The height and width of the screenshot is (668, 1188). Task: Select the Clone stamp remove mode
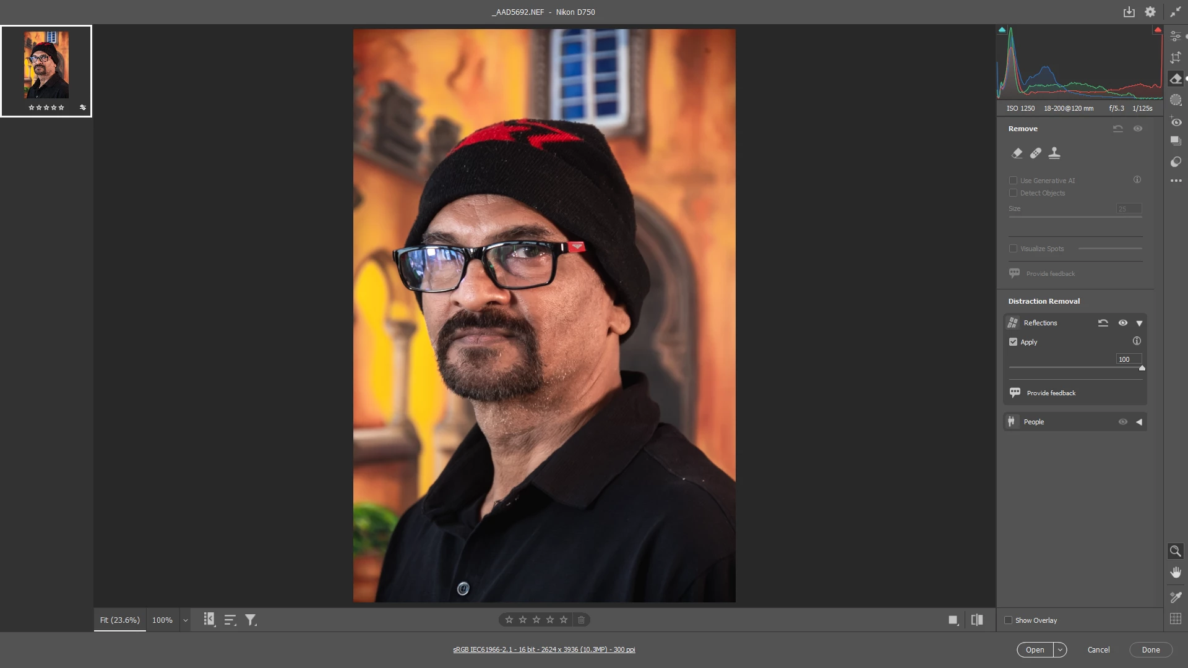(1054, 153)
